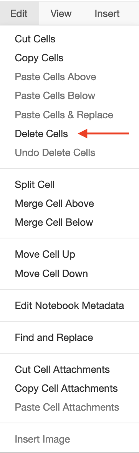Choose Copy Cells from the menu

pos(69,58)
